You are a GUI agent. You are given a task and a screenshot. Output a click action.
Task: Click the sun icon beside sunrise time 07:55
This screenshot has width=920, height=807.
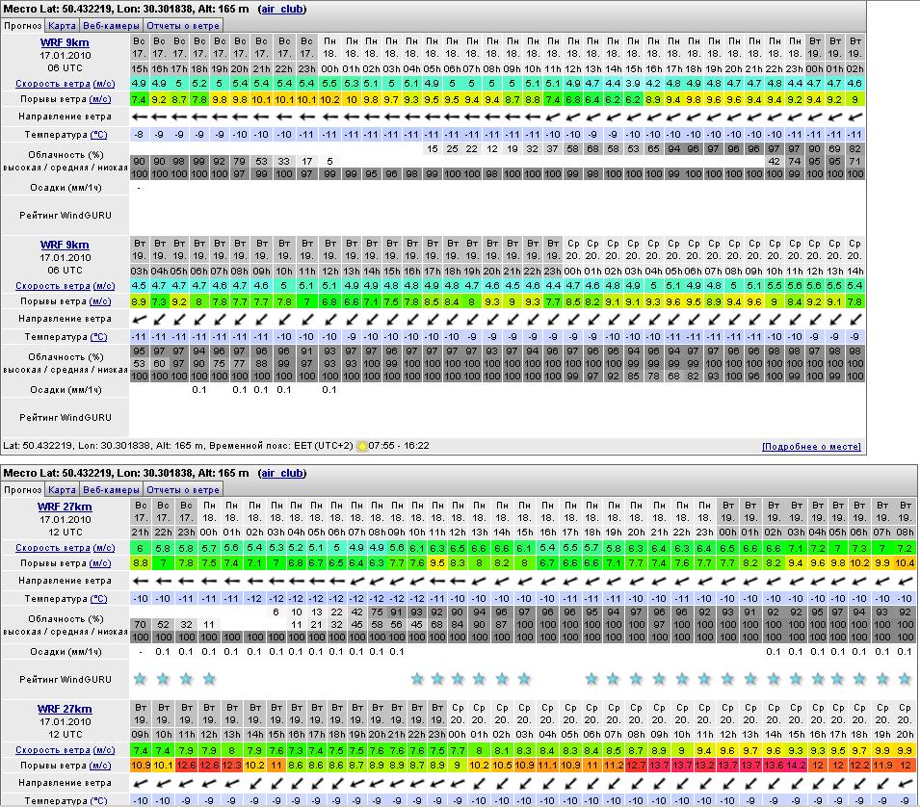pyautogui.click(x=362, y=446)
